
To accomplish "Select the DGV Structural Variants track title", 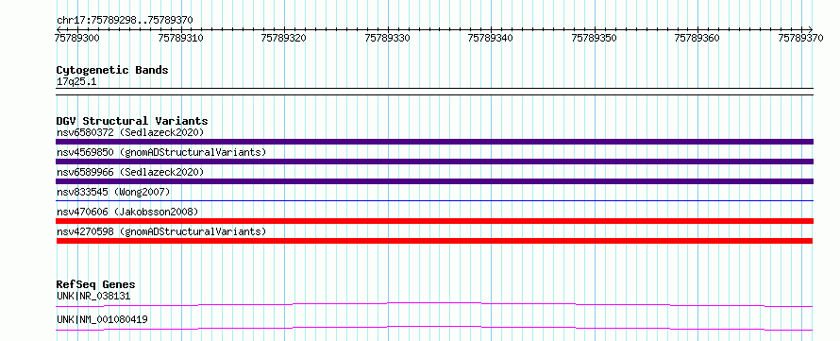I will pyautogui.click(x=132, y=121).
